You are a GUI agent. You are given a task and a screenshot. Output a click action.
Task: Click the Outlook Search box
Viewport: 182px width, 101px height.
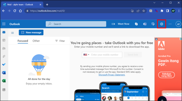tap(76, 24)
